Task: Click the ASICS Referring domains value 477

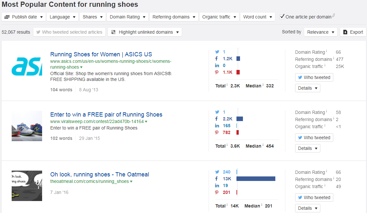Action: [339, 59]
